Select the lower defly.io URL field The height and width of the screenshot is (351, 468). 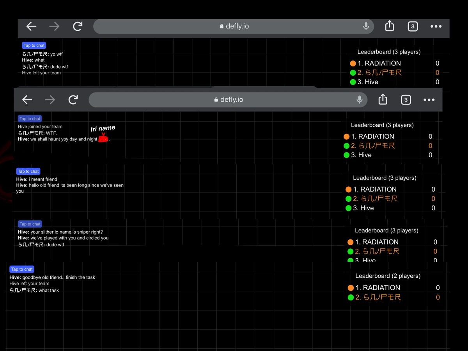pos(228,100)
